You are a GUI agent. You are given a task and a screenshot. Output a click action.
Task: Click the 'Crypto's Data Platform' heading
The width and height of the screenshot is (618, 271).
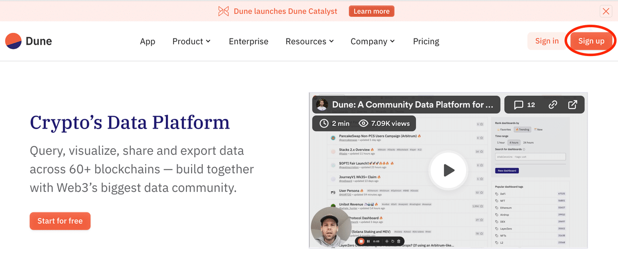tap(130, 122)
